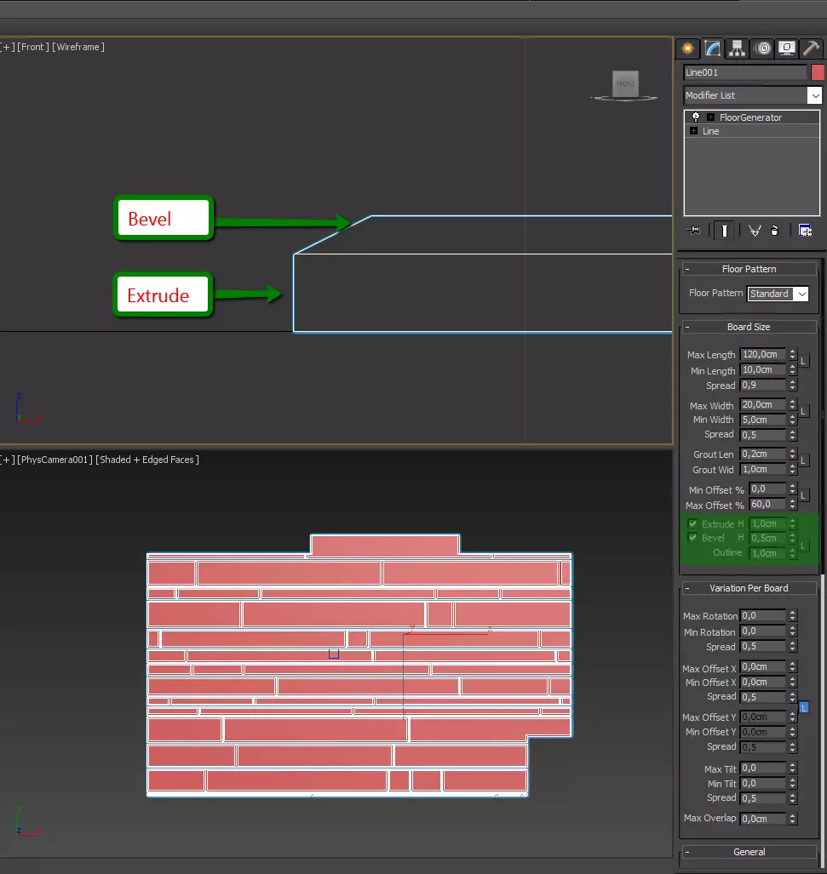Open the Create command panel tab
The image size is (827, 874).
click(x=688, y=49)
